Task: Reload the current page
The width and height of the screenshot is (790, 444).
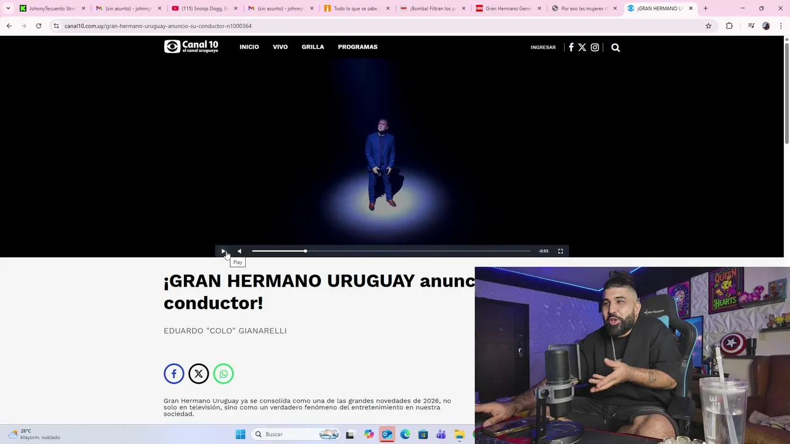Action: point(38,26)
